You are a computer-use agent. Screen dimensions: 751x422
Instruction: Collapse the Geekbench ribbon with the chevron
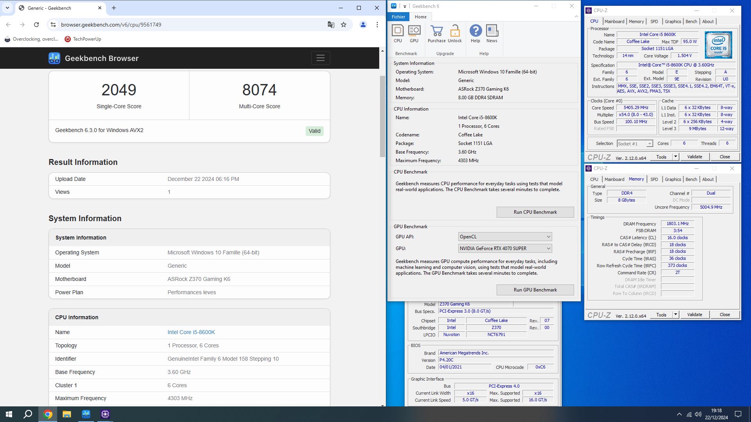click(x=576, y=16)
